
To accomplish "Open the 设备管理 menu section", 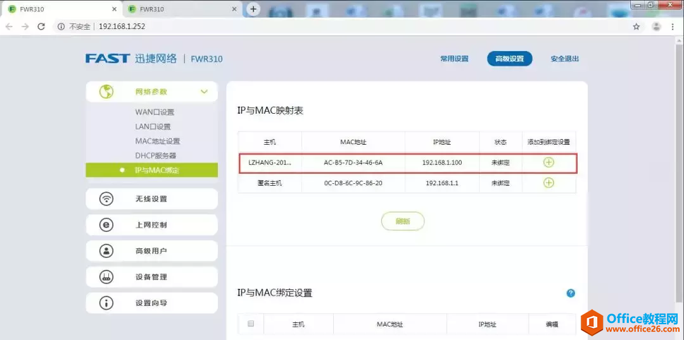I will coord(152,277).
